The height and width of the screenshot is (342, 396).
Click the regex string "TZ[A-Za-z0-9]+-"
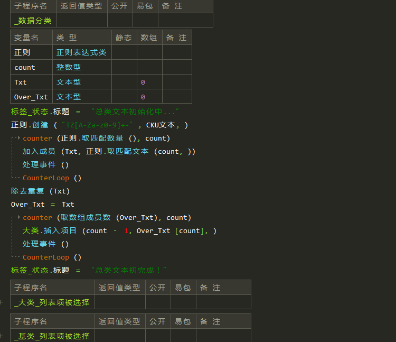97,125
